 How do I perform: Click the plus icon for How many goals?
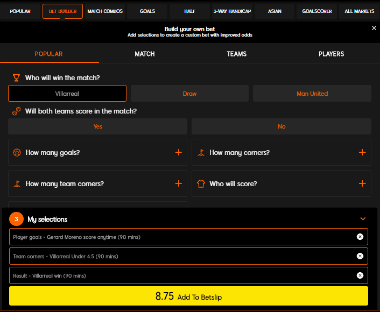click(x=179, y=153)
